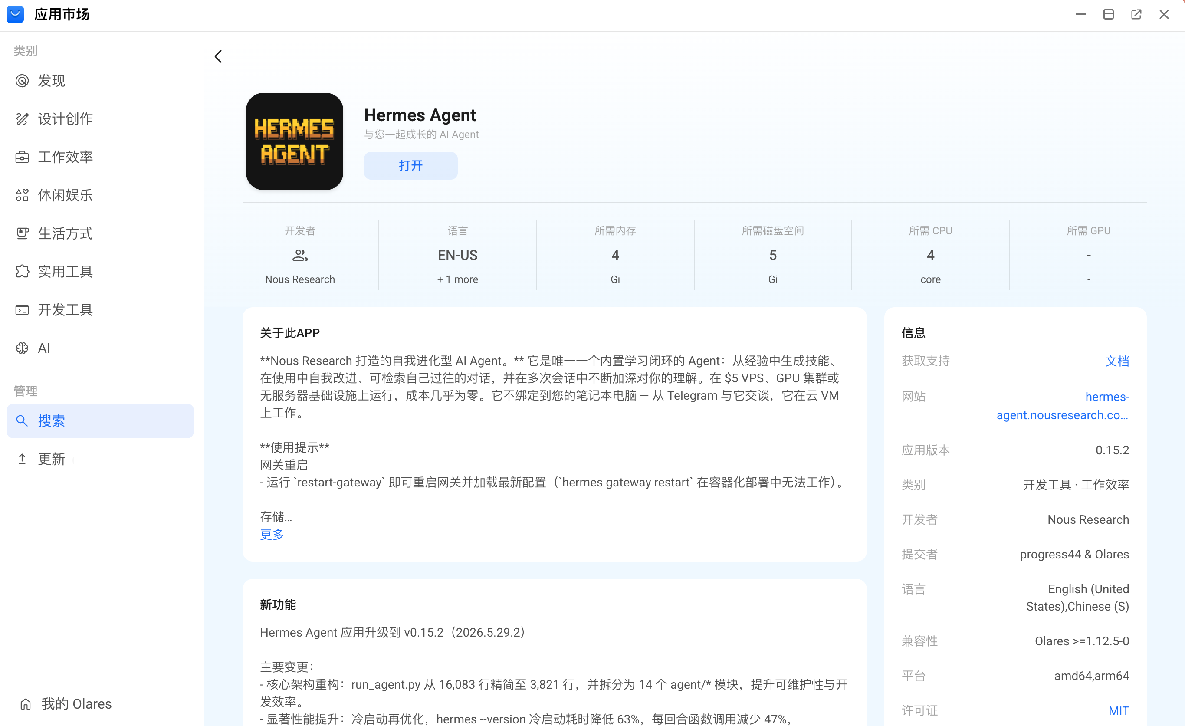Screen dimensions: 1185x726
Task: Click submitter 'progress44 & Olares'
Action: point(1074,554)
